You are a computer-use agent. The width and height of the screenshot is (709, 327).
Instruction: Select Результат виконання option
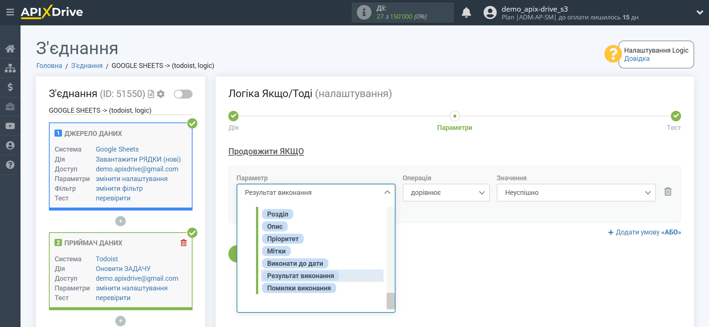click(300, 276)
